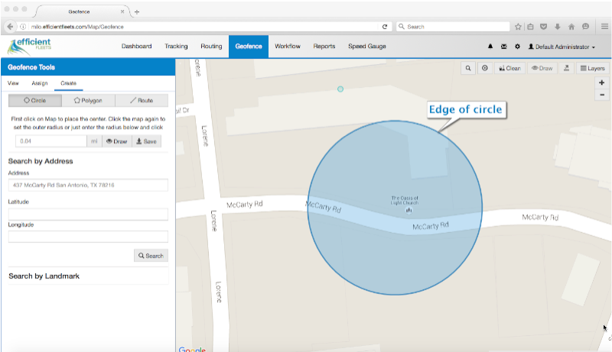Click the radius input field
Image resolution: width=612 pixels, height=352 pixels.
[x=51, y=141]
